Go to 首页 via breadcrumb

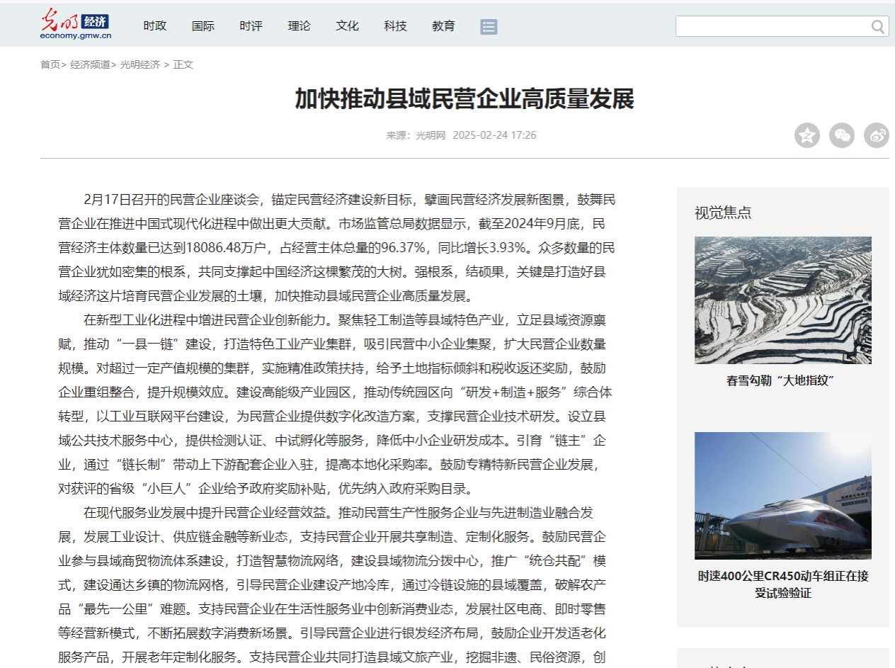50,64
